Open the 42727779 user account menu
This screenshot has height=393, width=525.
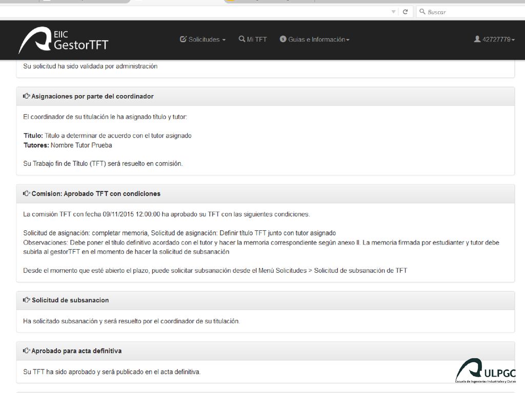point(494,39)
